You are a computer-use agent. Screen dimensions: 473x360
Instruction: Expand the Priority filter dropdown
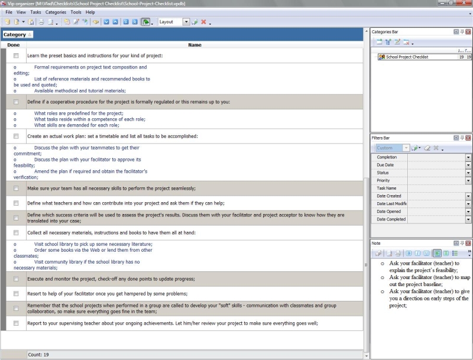[468, 180]
